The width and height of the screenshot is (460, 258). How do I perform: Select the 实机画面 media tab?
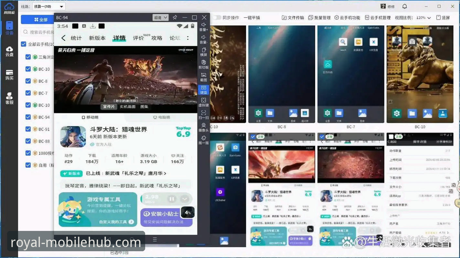point(128,107)
